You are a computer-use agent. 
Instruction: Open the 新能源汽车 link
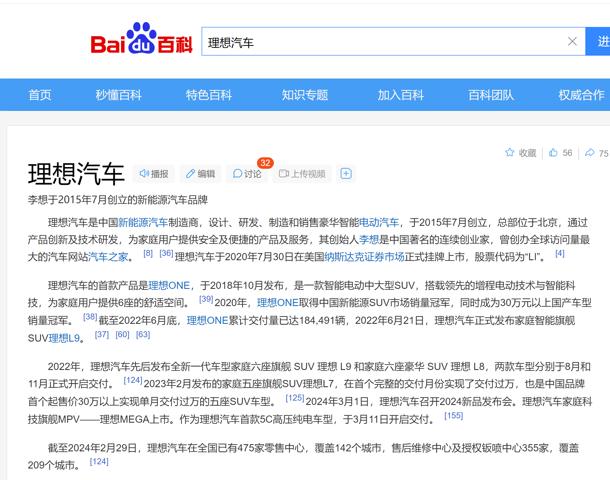point(143,222)
